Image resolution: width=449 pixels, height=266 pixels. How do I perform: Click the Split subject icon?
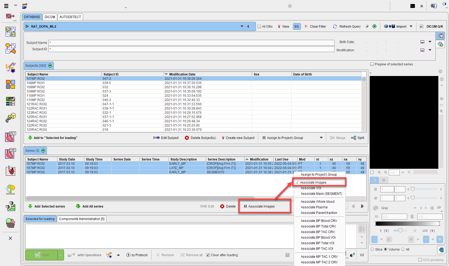point(358,138)
